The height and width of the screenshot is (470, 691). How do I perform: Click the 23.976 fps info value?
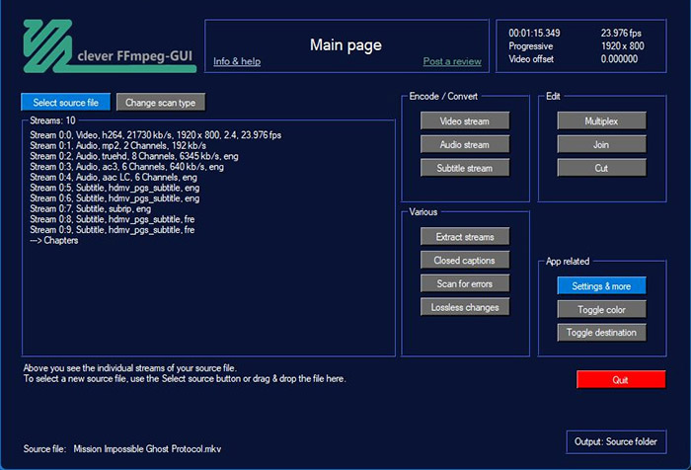click(621, 33)
